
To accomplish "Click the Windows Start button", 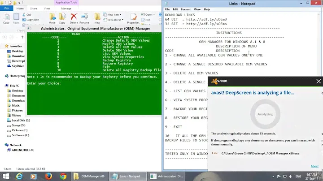I will tap(6, 176).
